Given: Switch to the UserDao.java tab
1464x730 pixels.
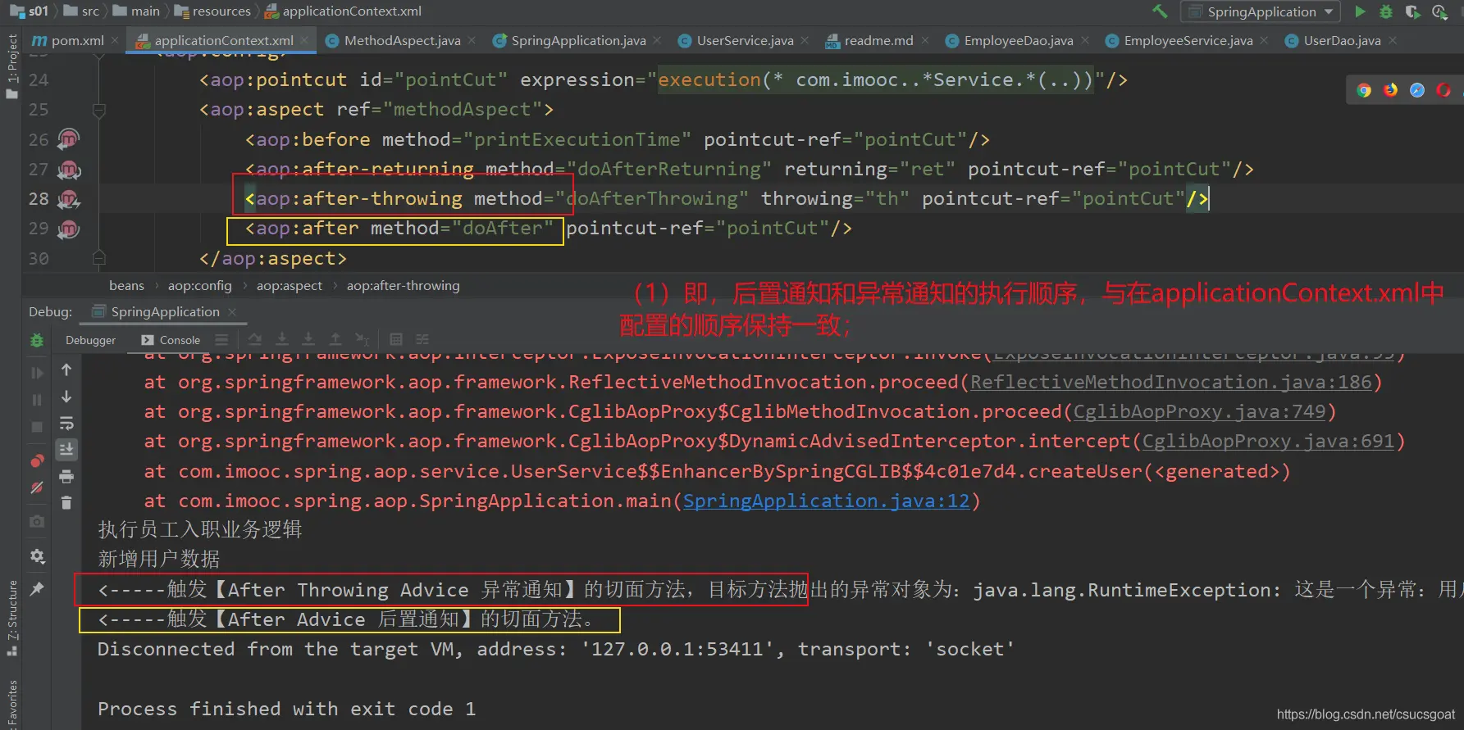Looking at the screenshot, I should (x=1341, y=40).
